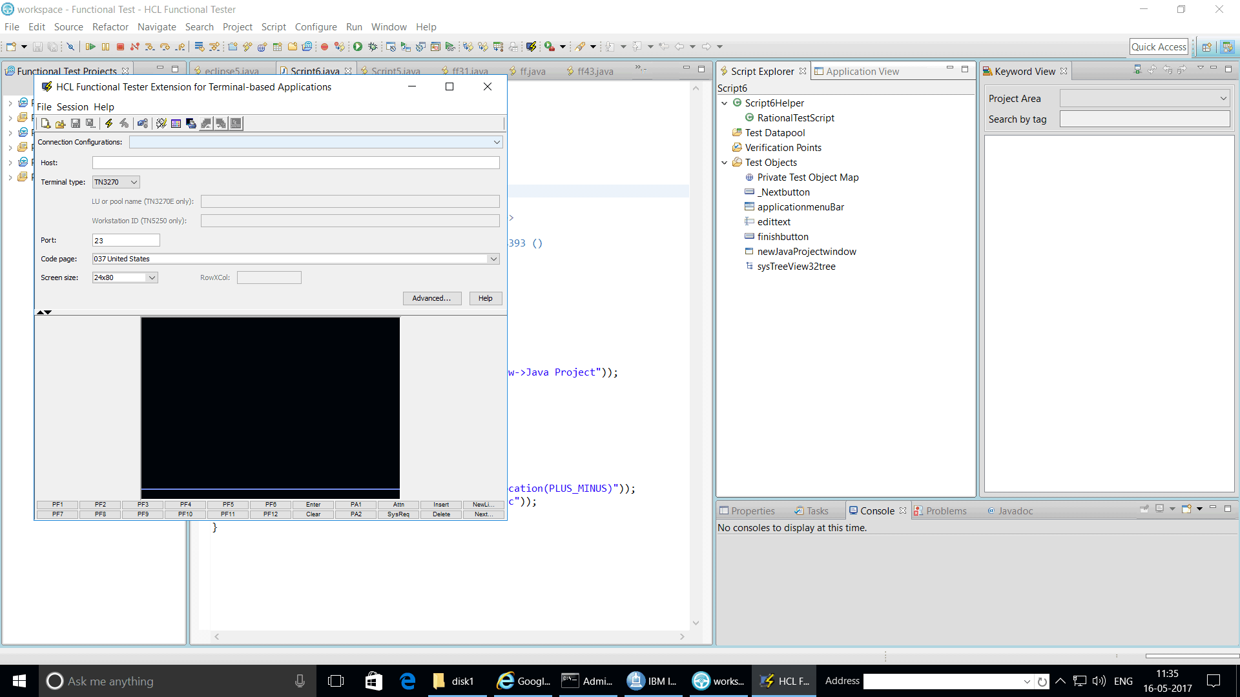Click the Advanced... button

click(x=431, y=298)
